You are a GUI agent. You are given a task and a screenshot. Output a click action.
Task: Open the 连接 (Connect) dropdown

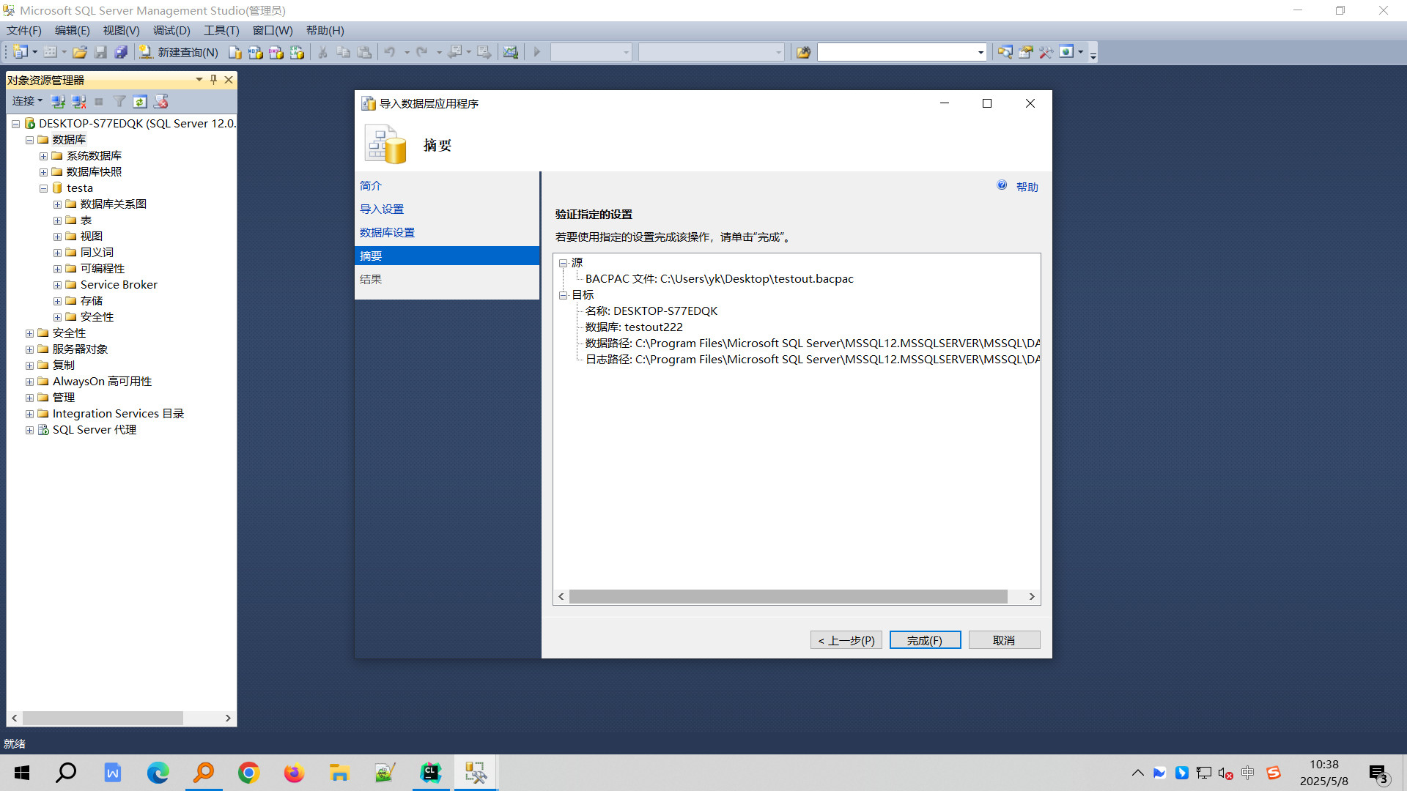pos(26,101)
